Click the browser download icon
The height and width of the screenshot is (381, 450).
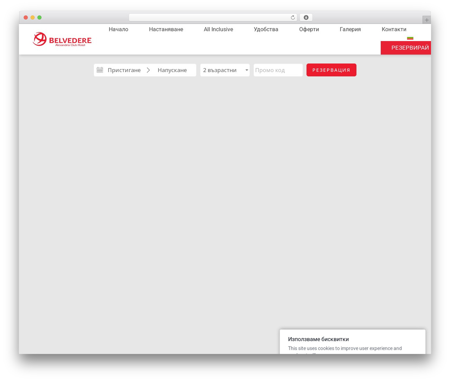pyautogui.click(x=306, y=18)
